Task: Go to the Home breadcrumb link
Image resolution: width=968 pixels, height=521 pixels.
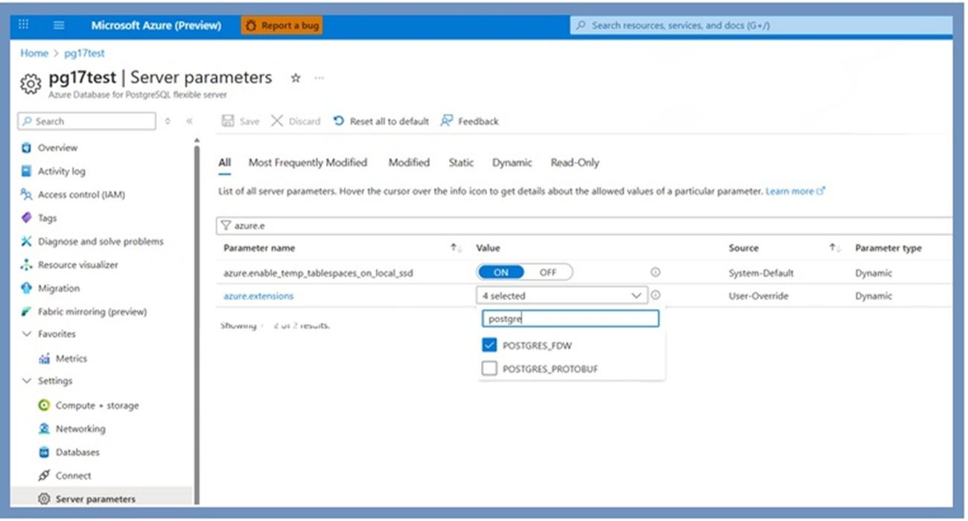Action: point(34,53)
